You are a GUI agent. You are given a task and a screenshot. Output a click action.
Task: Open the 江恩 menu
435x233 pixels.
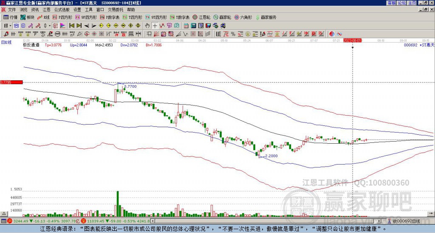tap(46, 10)
